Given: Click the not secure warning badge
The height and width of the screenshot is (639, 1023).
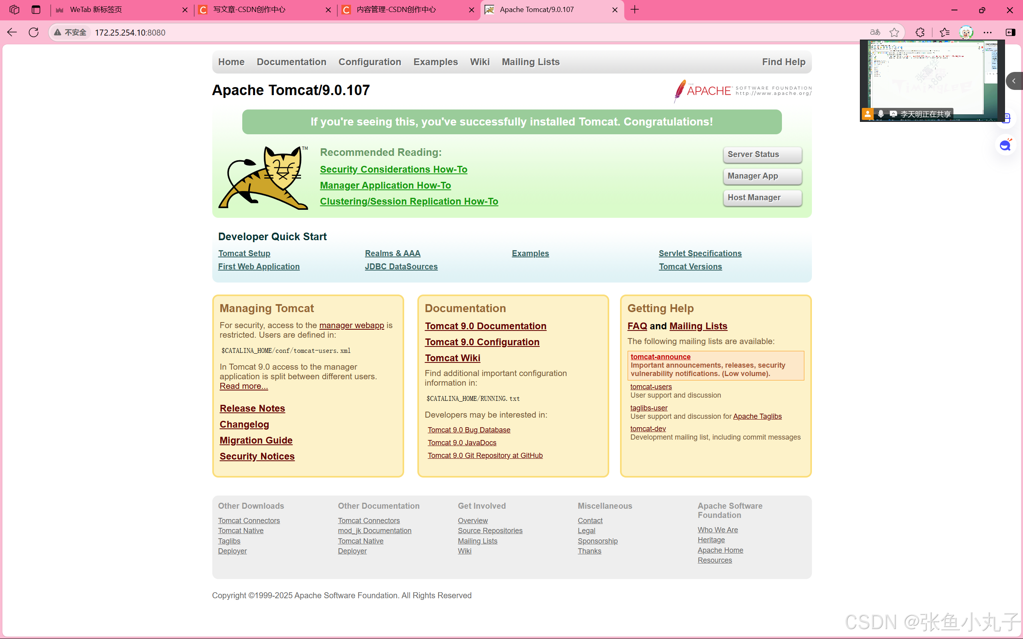Looking at the screenshot, I should coord(70,32).
